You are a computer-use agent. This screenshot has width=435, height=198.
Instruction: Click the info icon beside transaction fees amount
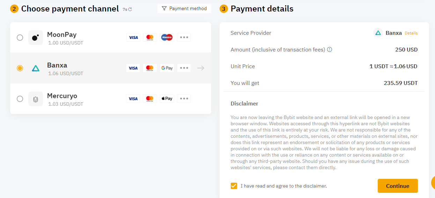pos(329,49)
